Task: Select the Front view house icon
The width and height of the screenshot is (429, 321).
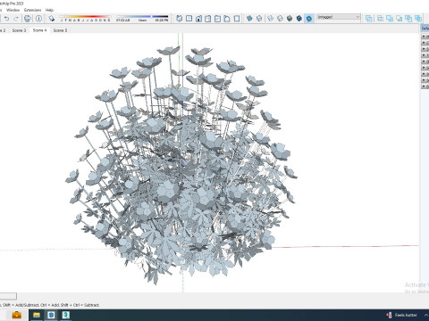Action: coord(198,19)
